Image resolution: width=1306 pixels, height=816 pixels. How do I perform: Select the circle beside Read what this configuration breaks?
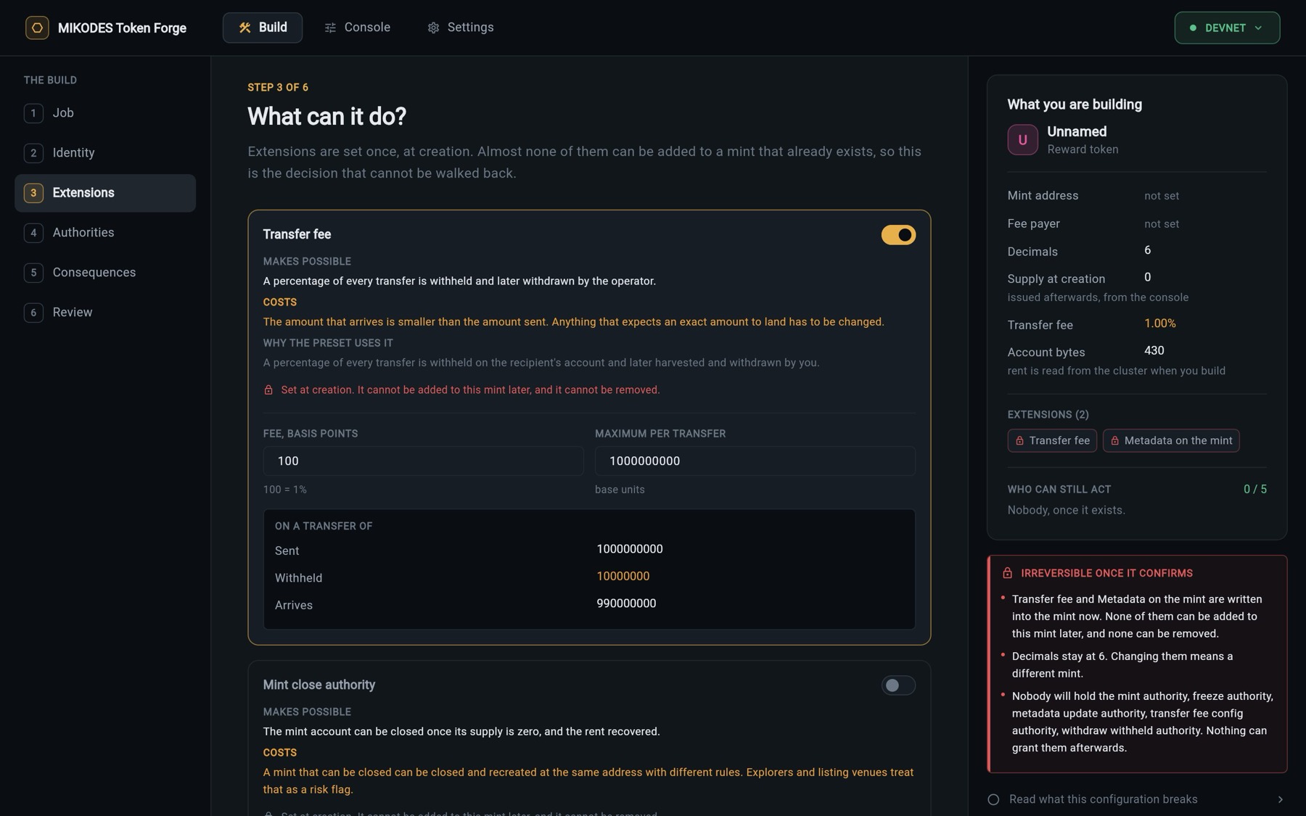993,799
